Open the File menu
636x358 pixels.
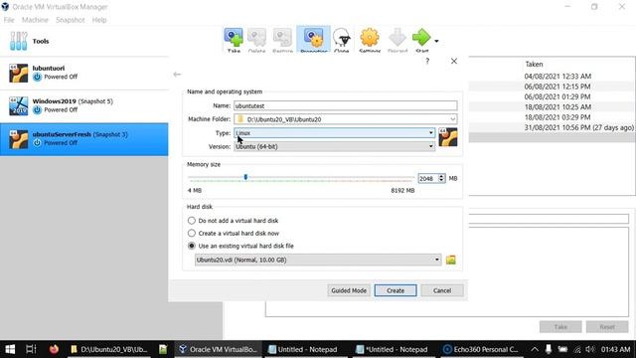click(9, 20)
